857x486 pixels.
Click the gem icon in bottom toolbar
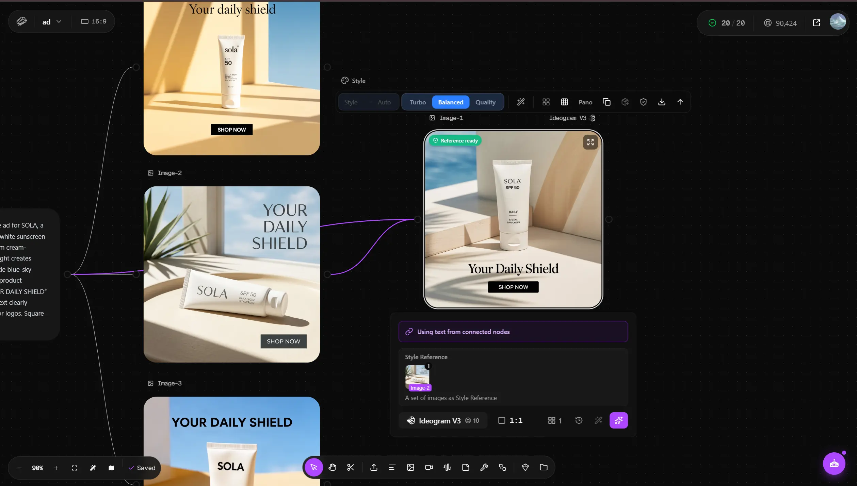click(525, 467)
